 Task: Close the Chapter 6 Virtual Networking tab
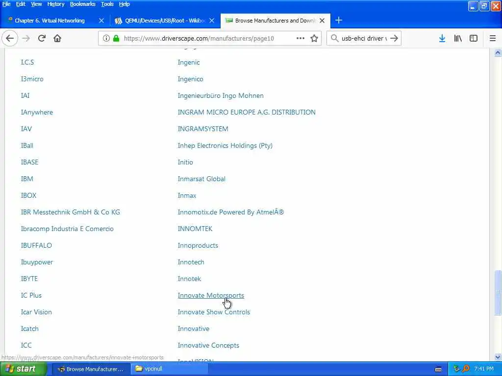101,21
